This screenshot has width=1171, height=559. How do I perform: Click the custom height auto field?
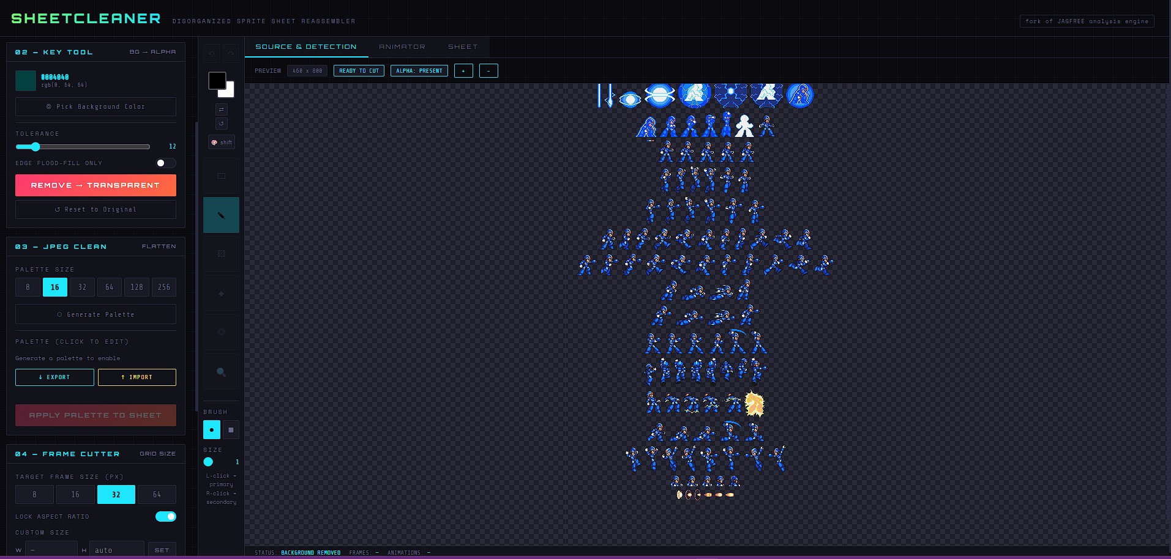click(117, 550)
